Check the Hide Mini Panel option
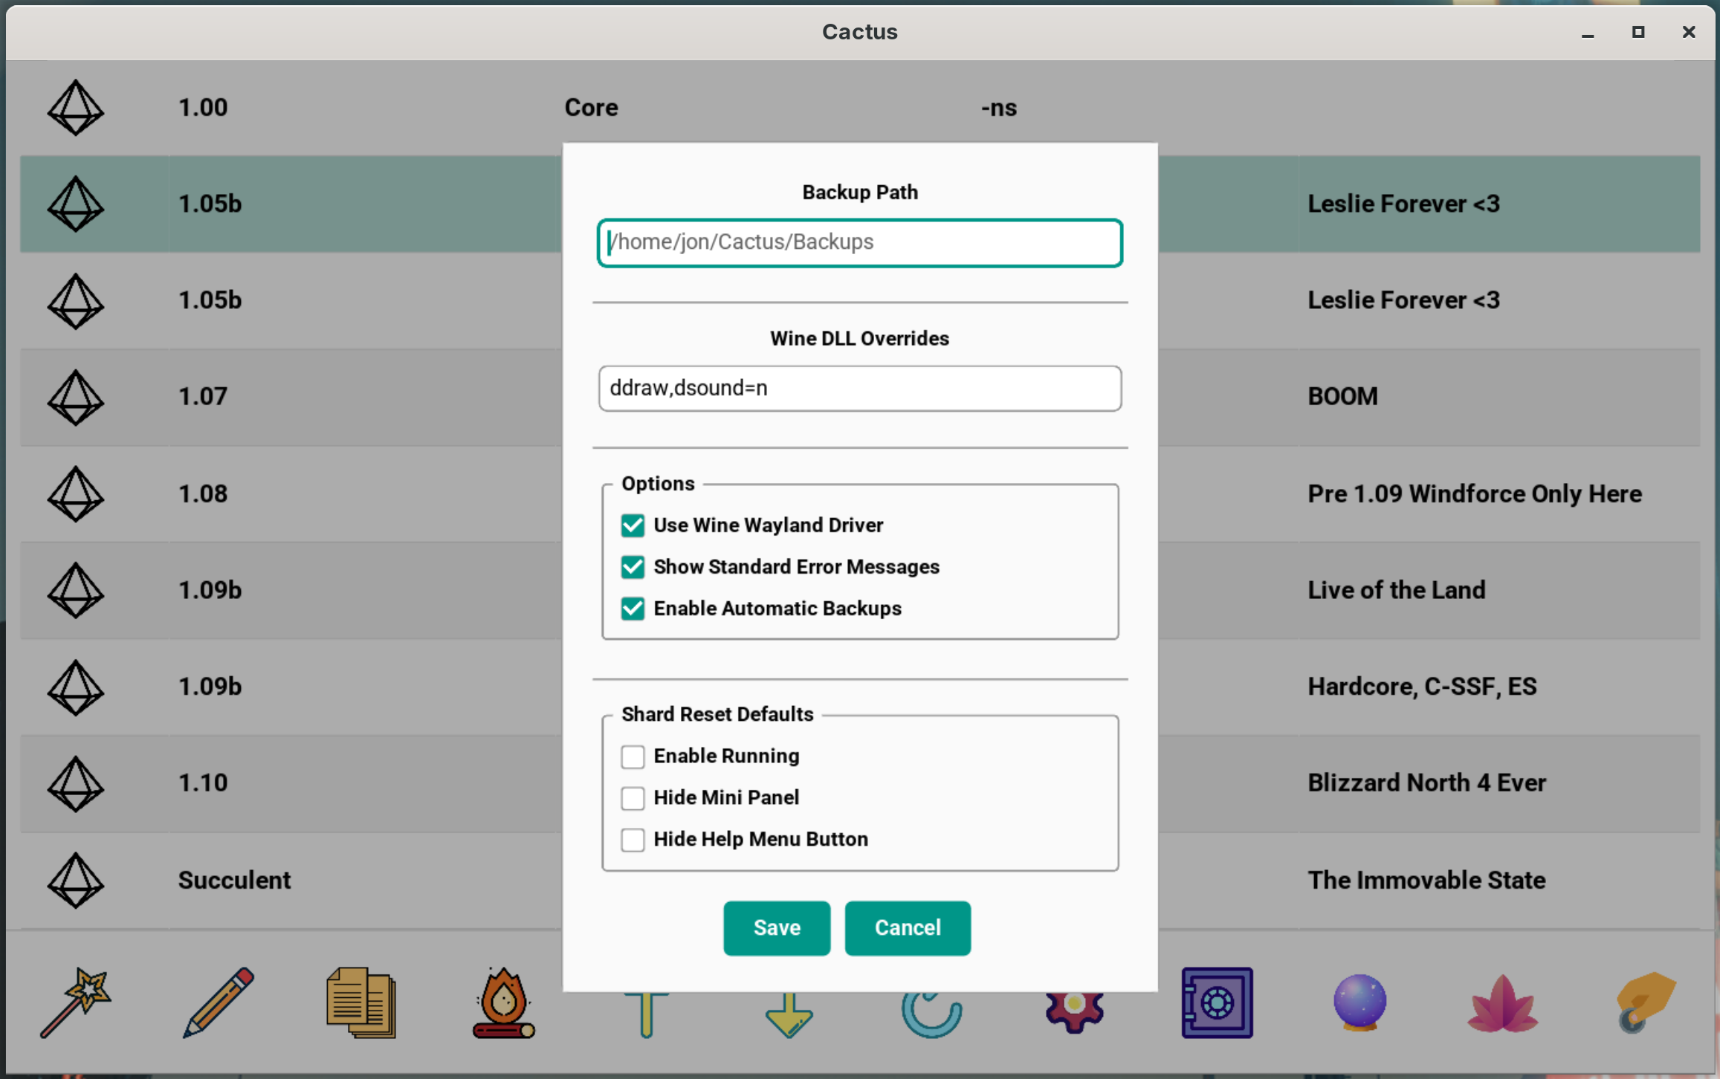This screenshot has height=1079, width=1720. click(x=633, y=798)
